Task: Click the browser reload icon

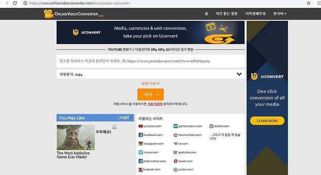Action: click(15, 3)
